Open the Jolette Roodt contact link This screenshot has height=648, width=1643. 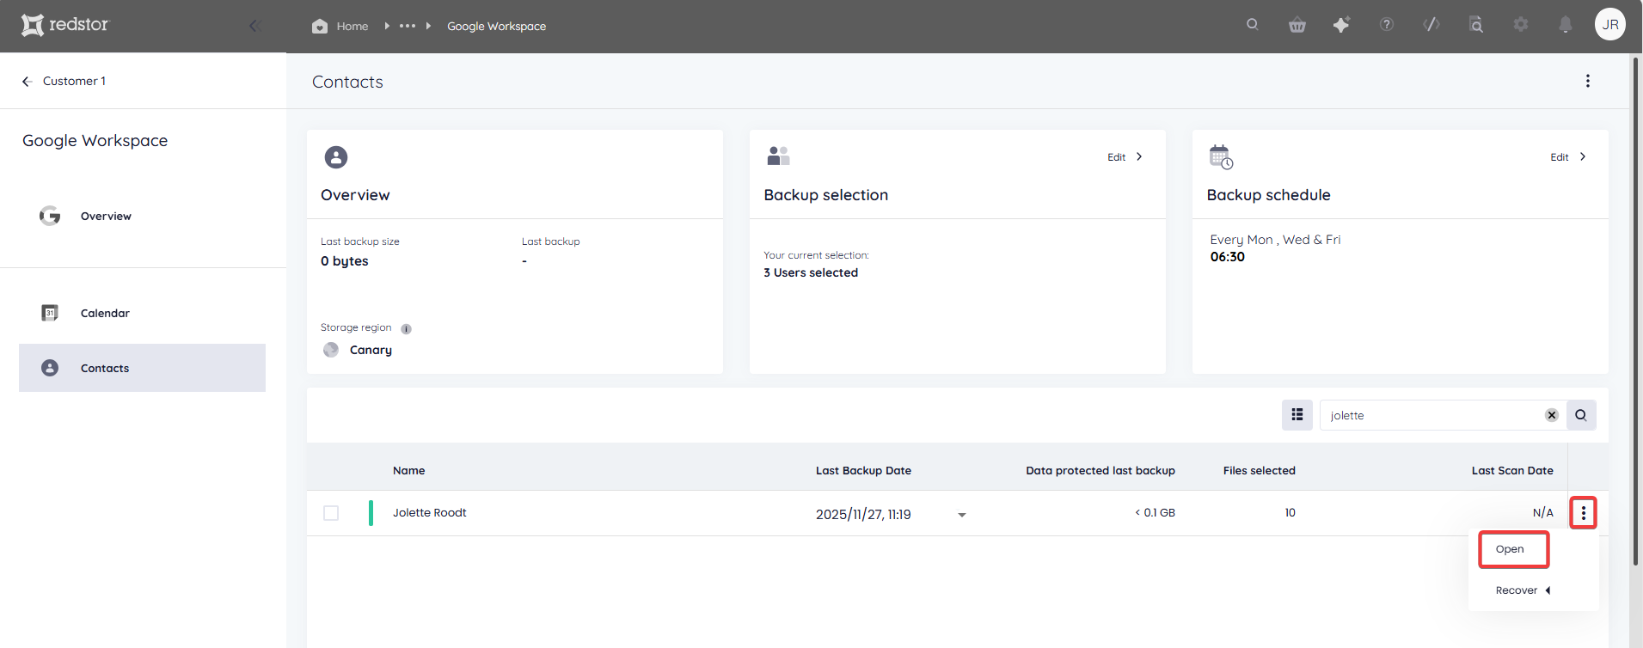click(430, 513)
